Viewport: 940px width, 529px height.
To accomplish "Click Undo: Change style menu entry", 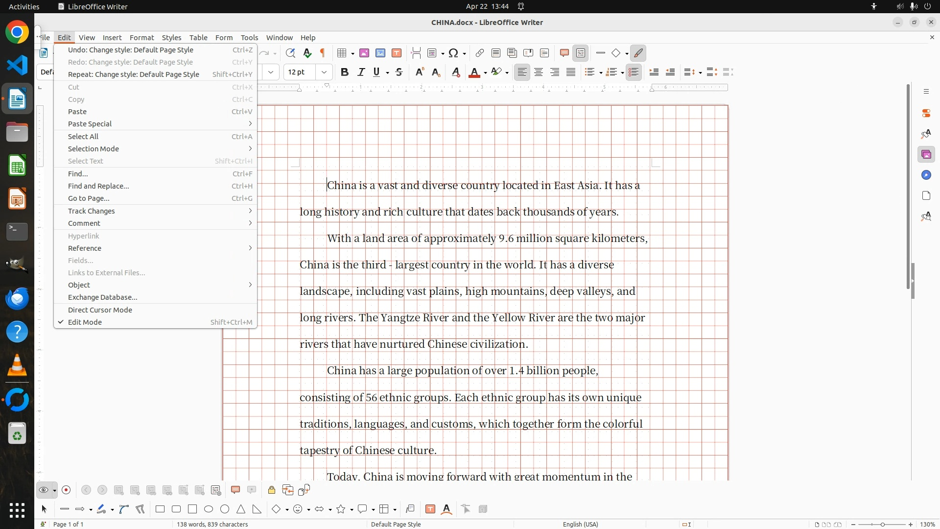I will [130, 50].
